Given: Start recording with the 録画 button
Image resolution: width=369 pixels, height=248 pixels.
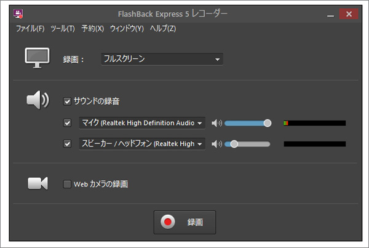Looking at the screenshot, I should (x=184, y=222).
